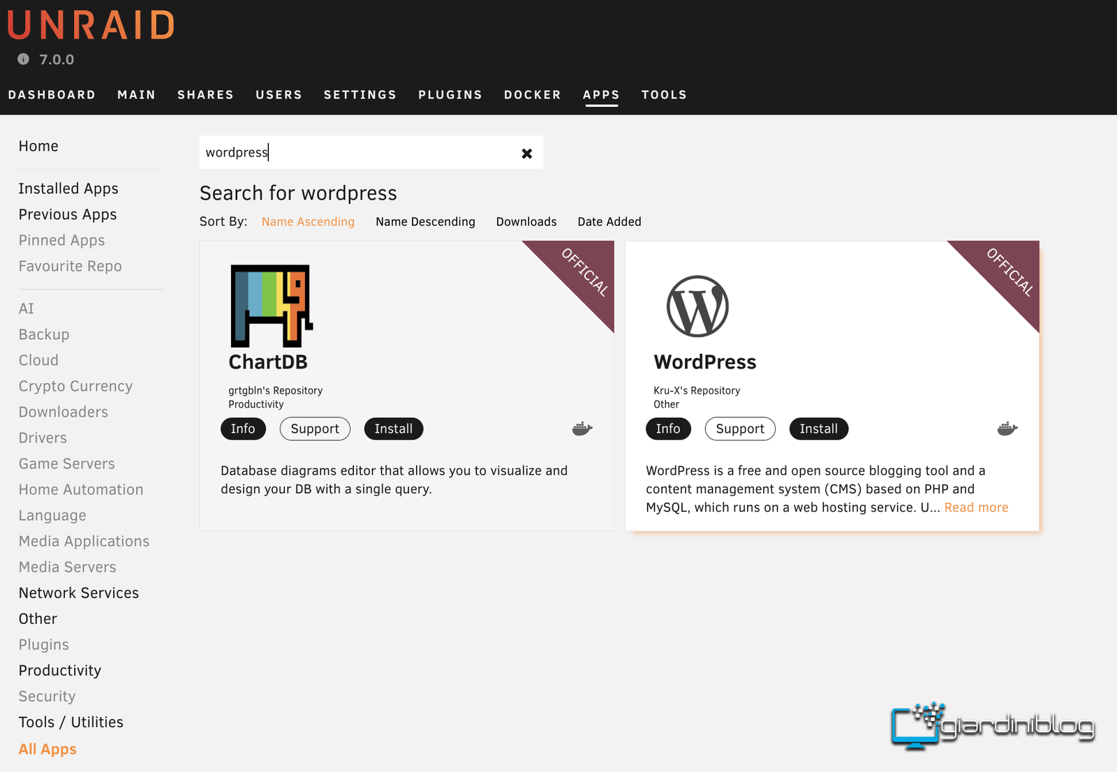Go to the Plugins tab
Screen dimensions: 1117x772
[450, 95]
